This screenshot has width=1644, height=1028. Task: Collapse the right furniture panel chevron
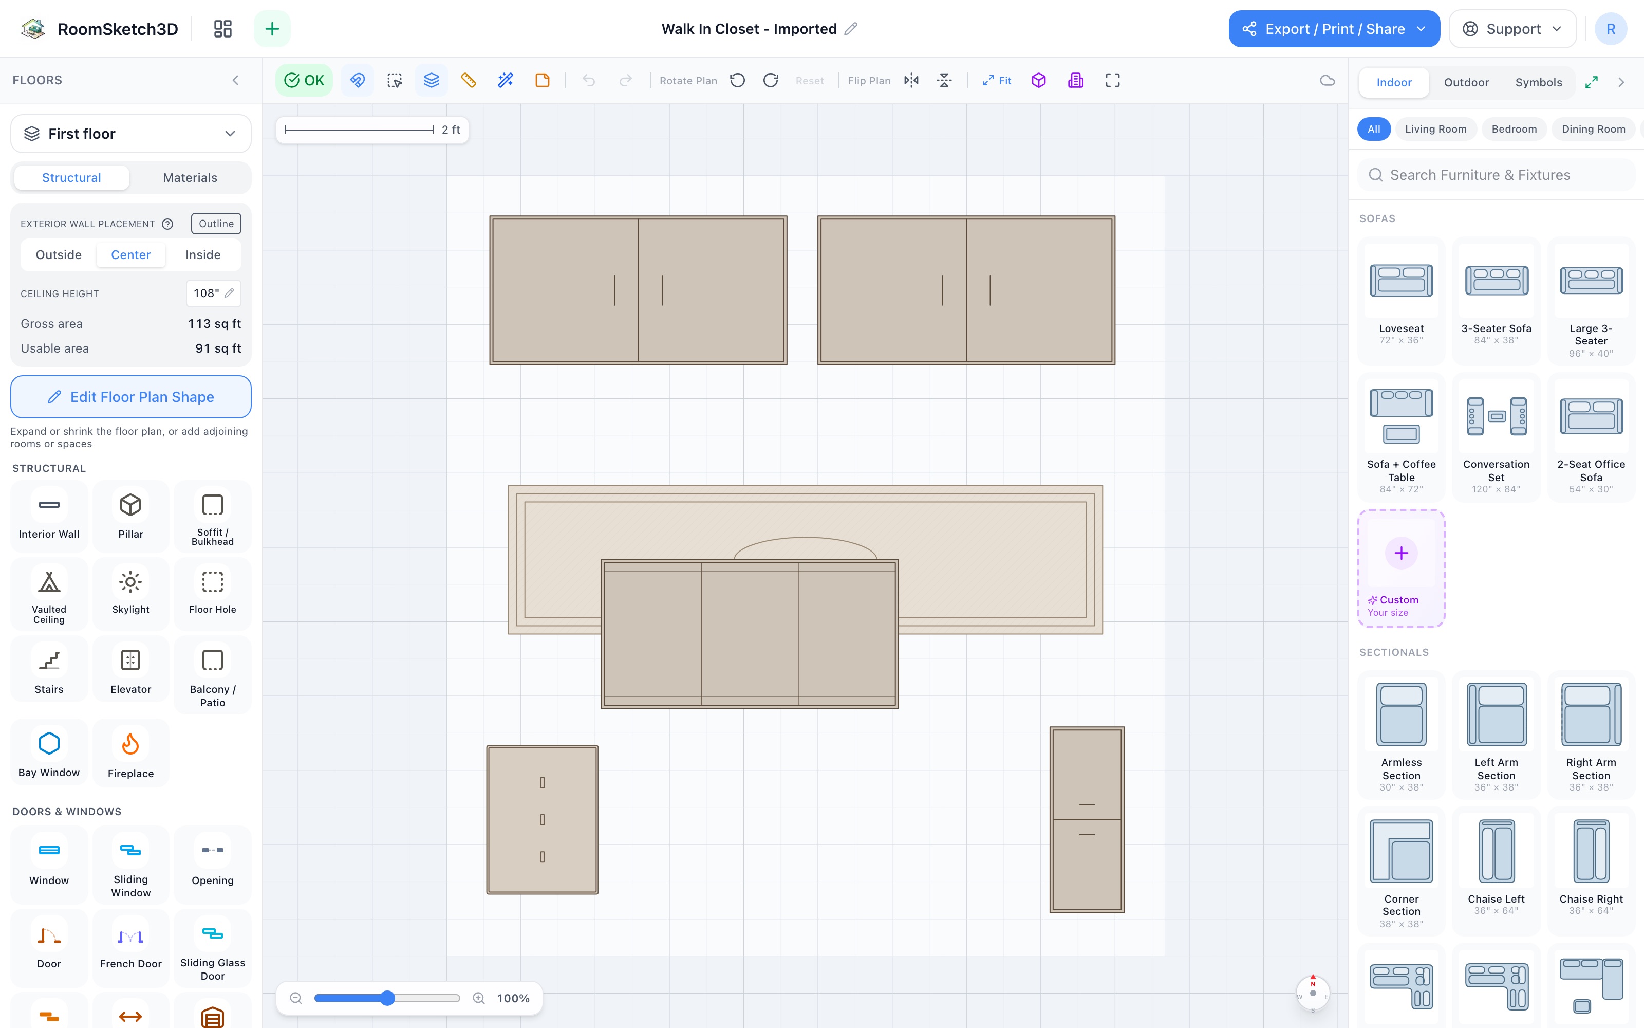pyautogui.click(x=1621, y=82)
